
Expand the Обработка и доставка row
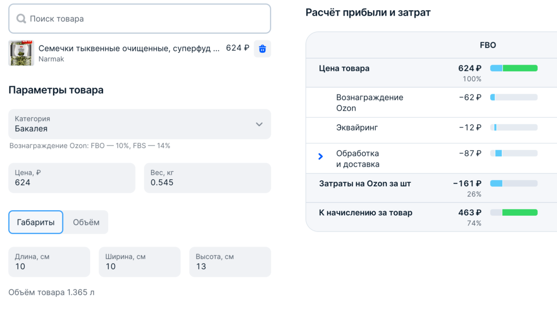[320, 156]
